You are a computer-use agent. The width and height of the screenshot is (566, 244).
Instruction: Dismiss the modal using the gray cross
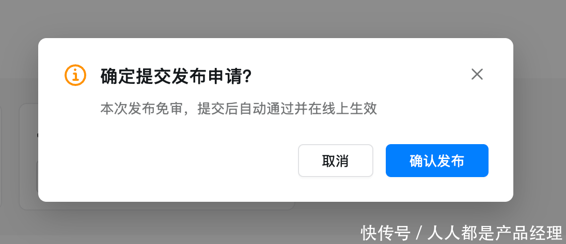coord(477,75)
